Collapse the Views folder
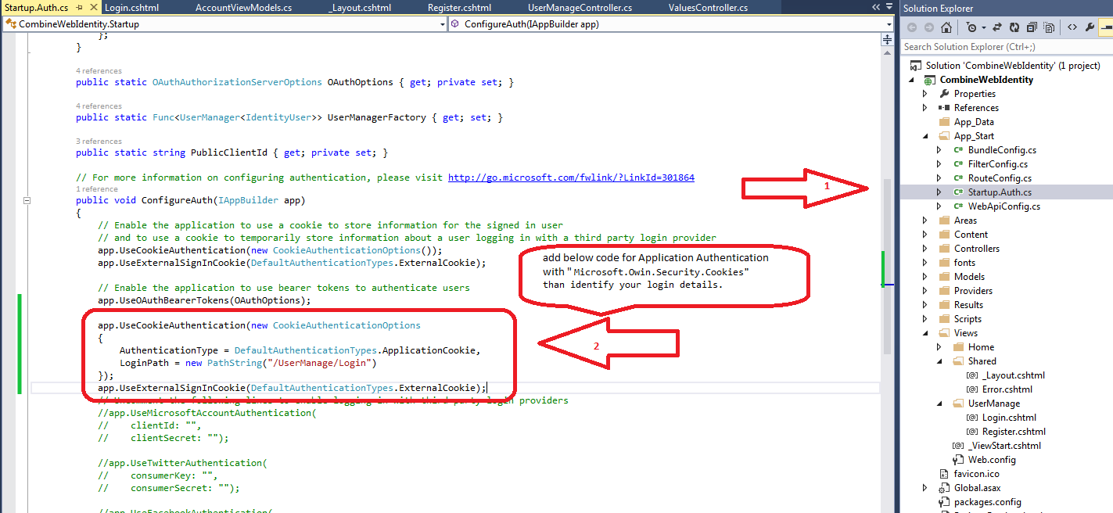This screenshot has height=513, width=1113. tap(925, 333)
